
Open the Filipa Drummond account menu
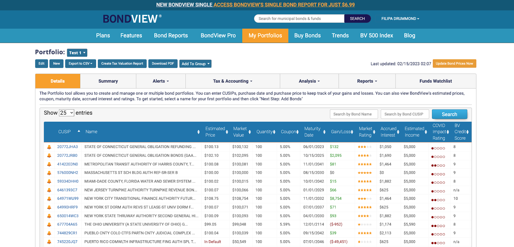pyautogui.click(x=400, y=19)
